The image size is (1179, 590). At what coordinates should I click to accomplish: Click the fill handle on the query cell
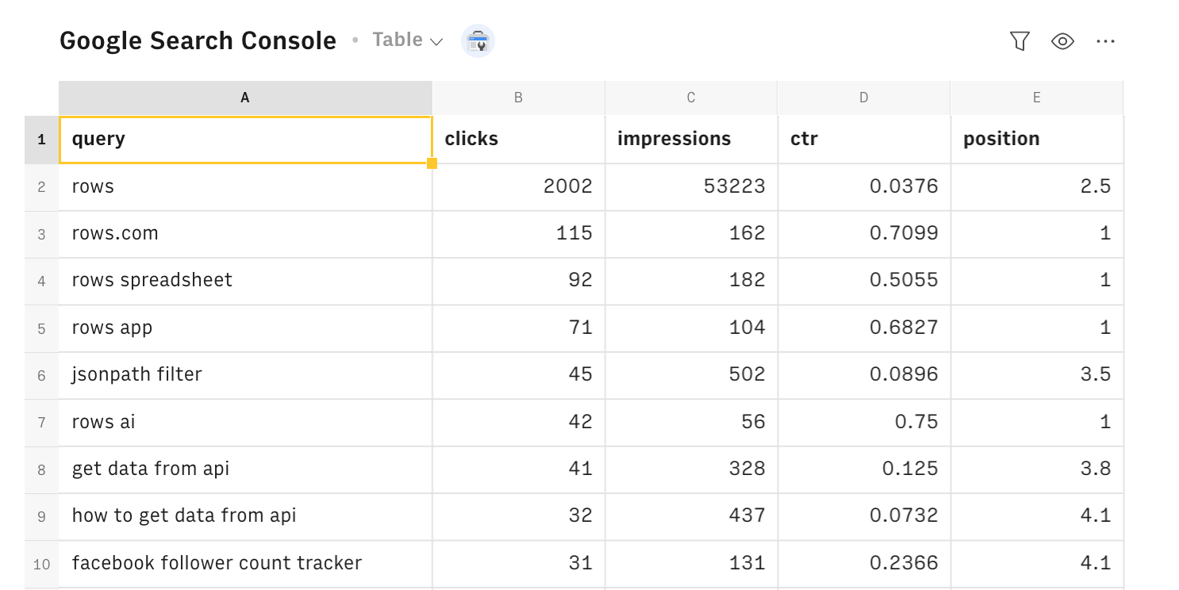tap(432, 163)
